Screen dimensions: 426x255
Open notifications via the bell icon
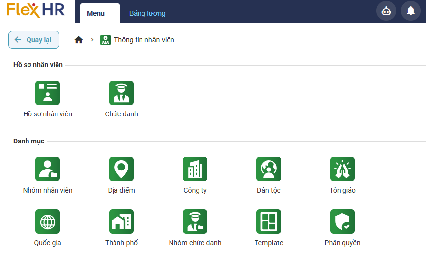pos(411,11)
